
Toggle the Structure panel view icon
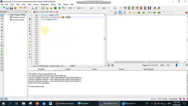2,15
